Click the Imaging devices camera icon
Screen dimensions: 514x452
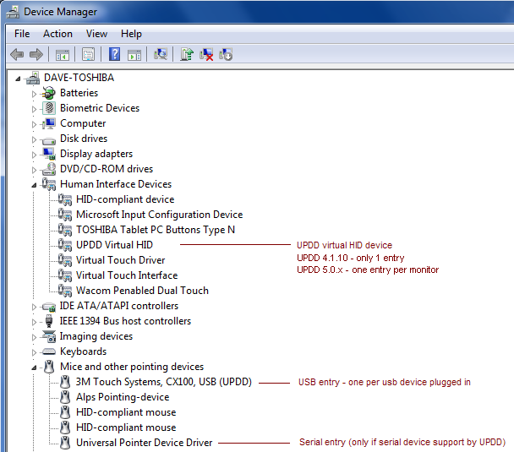[49, 336]
